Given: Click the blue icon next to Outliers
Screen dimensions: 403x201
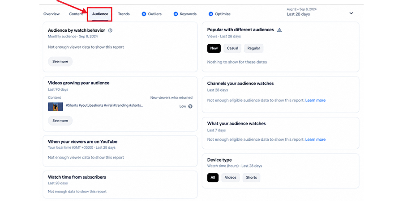Looking at the screenshot, I should click(144, 14).
